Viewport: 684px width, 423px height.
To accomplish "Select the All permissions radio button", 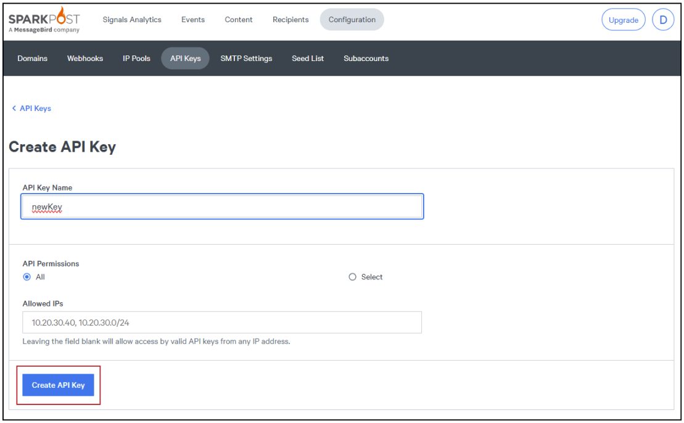I will tap(27, 277).
